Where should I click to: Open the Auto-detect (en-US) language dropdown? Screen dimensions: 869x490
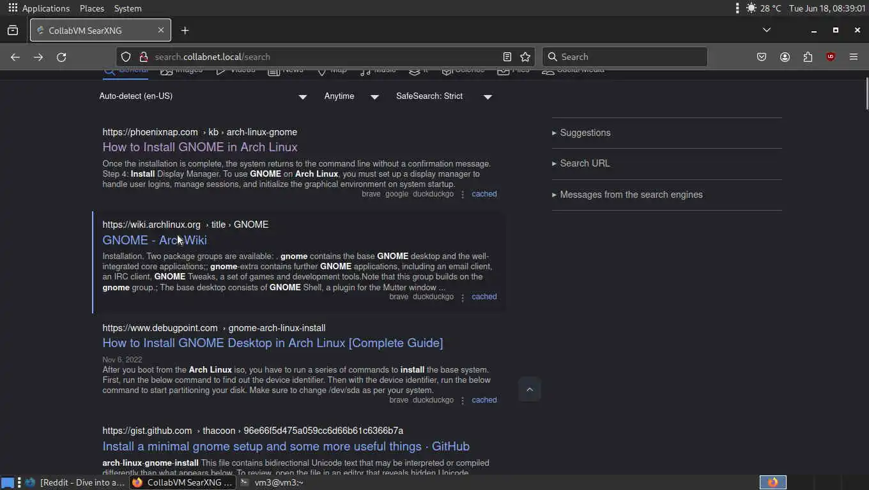(203, 96)
